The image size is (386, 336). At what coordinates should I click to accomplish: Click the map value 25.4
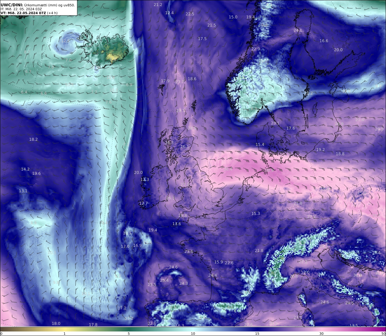(164, 280)
